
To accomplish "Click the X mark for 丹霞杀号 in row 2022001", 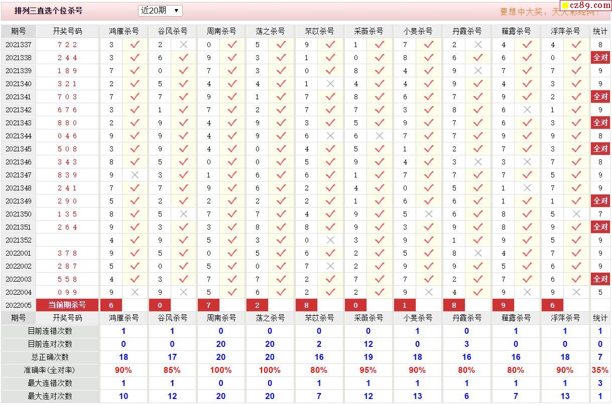I will tap(478, 253).
